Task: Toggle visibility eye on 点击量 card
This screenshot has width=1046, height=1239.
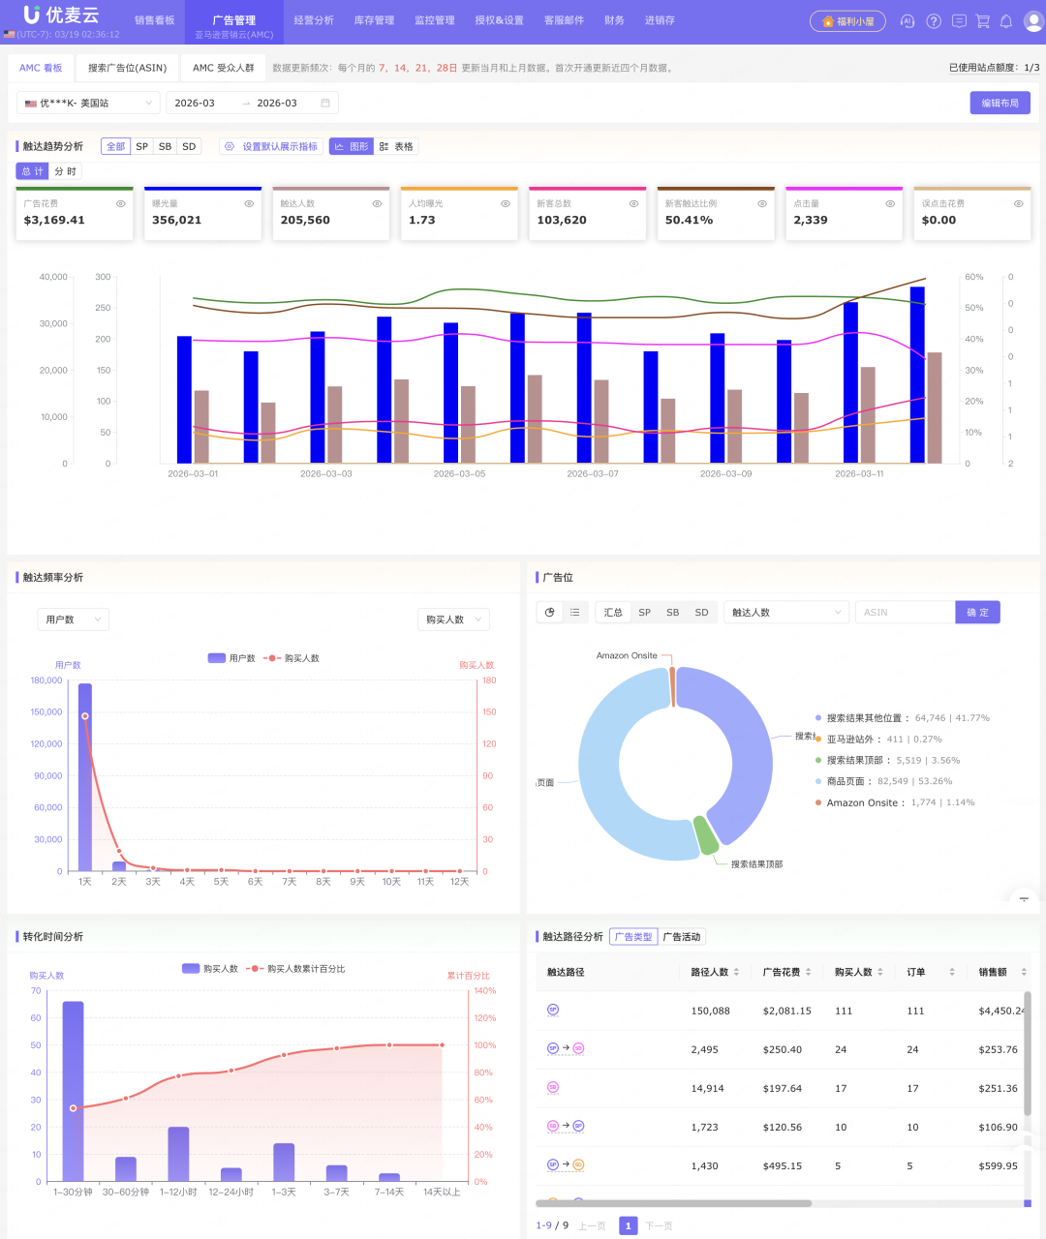Action: click(889, 204)
